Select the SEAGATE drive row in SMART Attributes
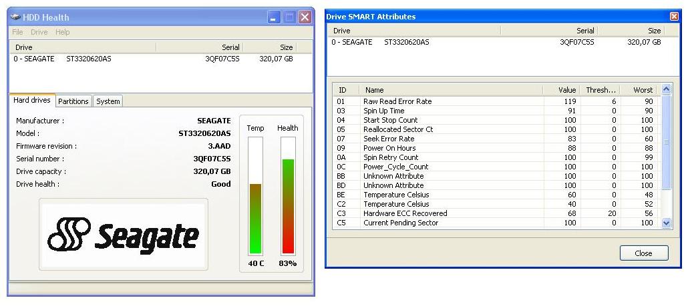Image resolution: width=688 pixels, height=308 pixels. [x=503, y=42]
